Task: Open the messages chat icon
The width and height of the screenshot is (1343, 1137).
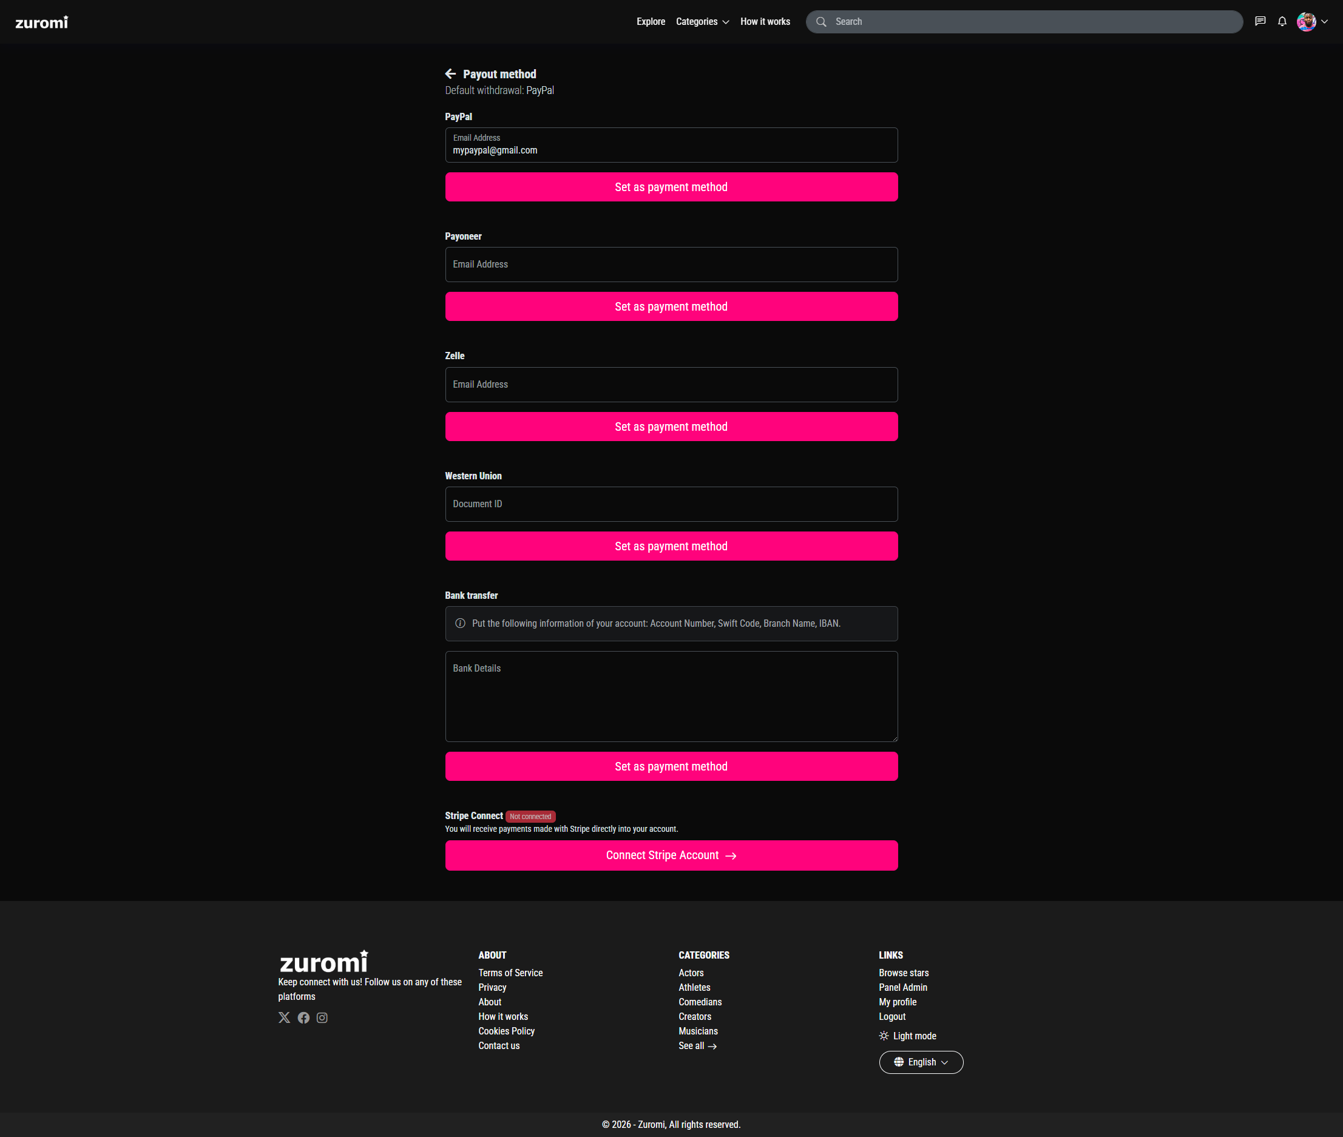Action: [1260, 21]
